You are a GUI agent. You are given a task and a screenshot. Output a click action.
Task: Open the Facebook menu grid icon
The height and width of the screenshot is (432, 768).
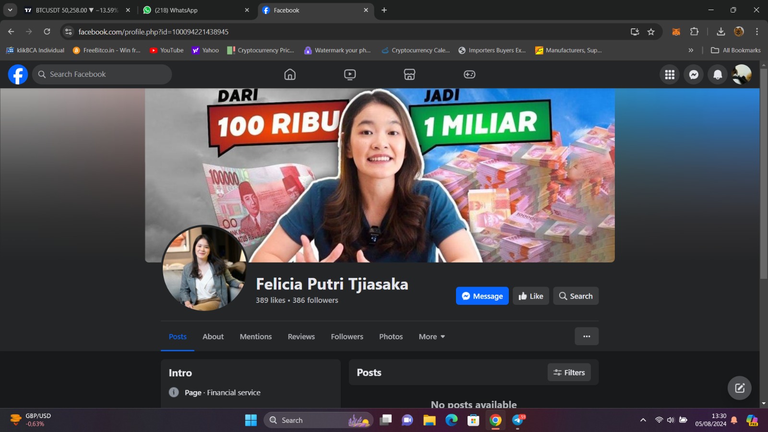(670, 74)
